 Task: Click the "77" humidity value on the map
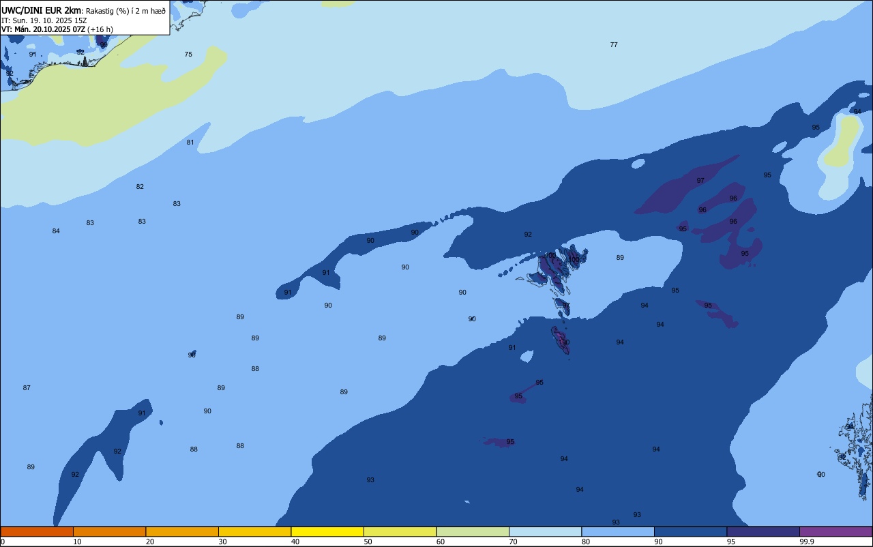pyautogui.click(x=614, y=44)
